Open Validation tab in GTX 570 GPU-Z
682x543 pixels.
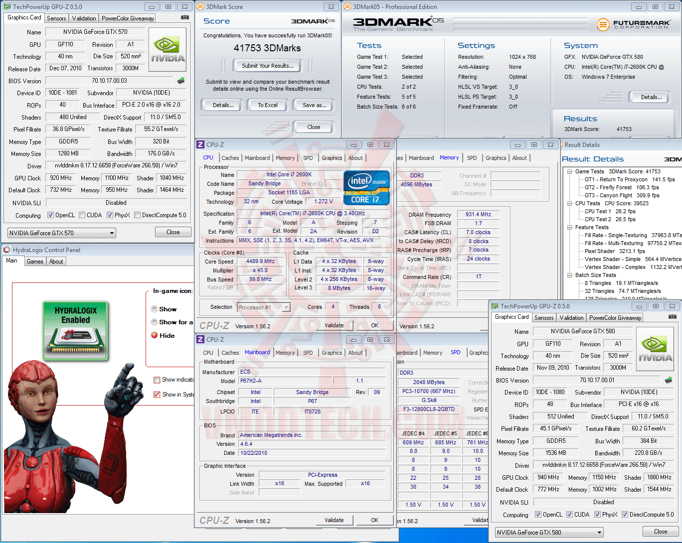click(84, 18)
